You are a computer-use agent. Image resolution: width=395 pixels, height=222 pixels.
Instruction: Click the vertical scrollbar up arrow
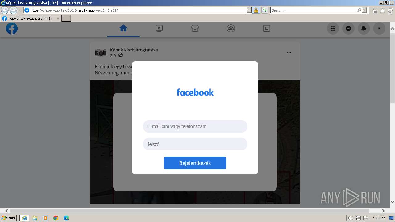click(x=393, y=29)
